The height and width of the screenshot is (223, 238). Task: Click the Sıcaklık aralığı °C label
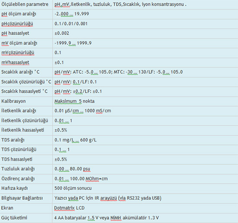[20, 72]
